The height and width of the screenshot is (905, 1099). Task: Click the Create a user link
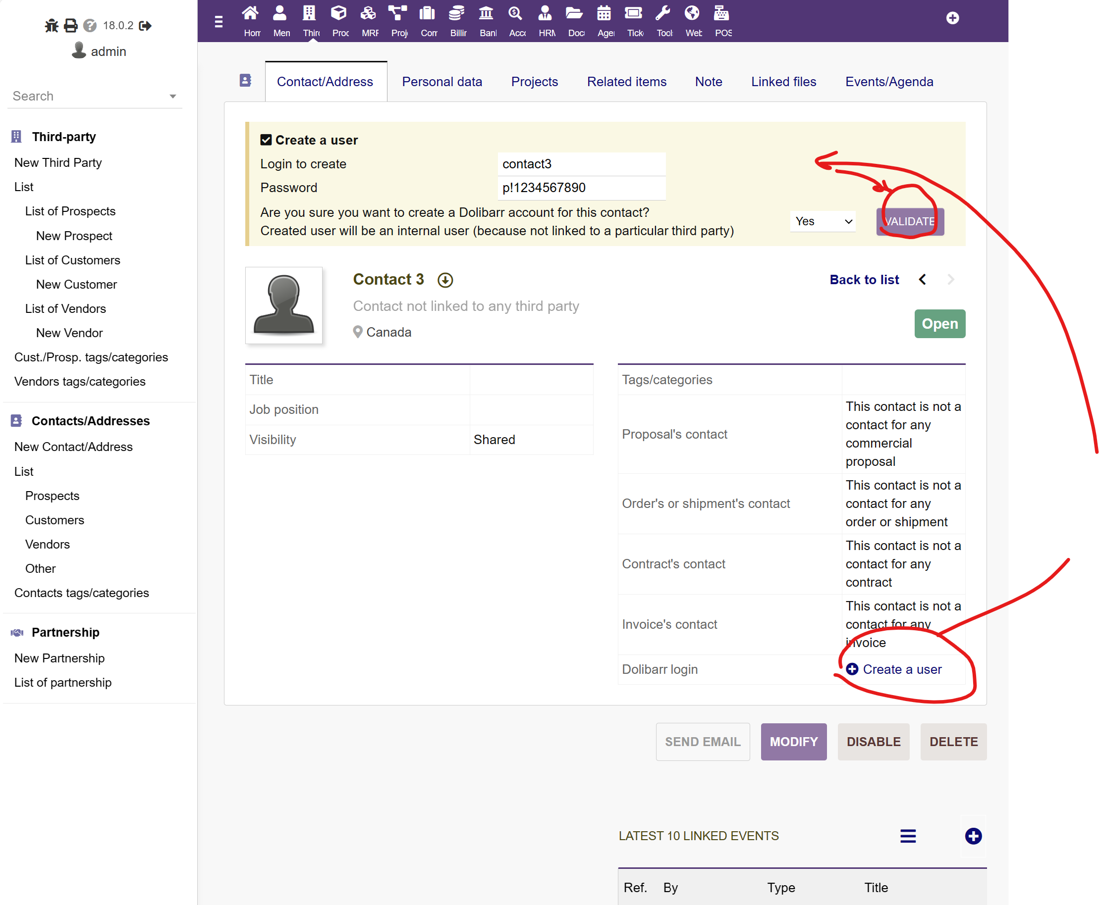click(894, 669)
